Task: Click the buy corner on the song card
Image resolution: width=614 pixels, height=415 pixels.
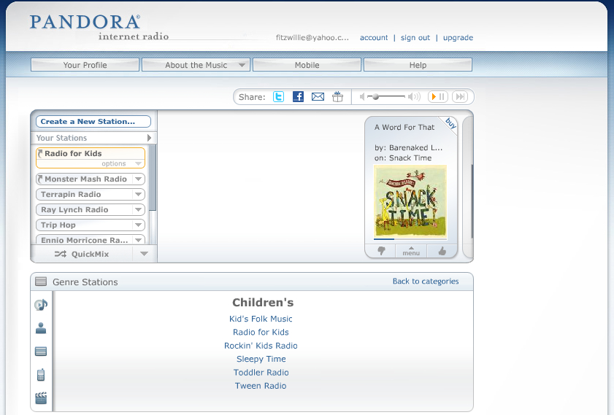Action: [x=450, y=123]
